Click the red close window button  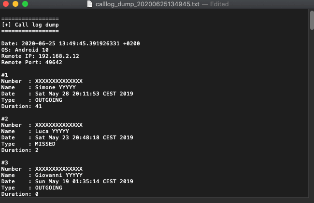pyautogui.click(x=6, y=4)
